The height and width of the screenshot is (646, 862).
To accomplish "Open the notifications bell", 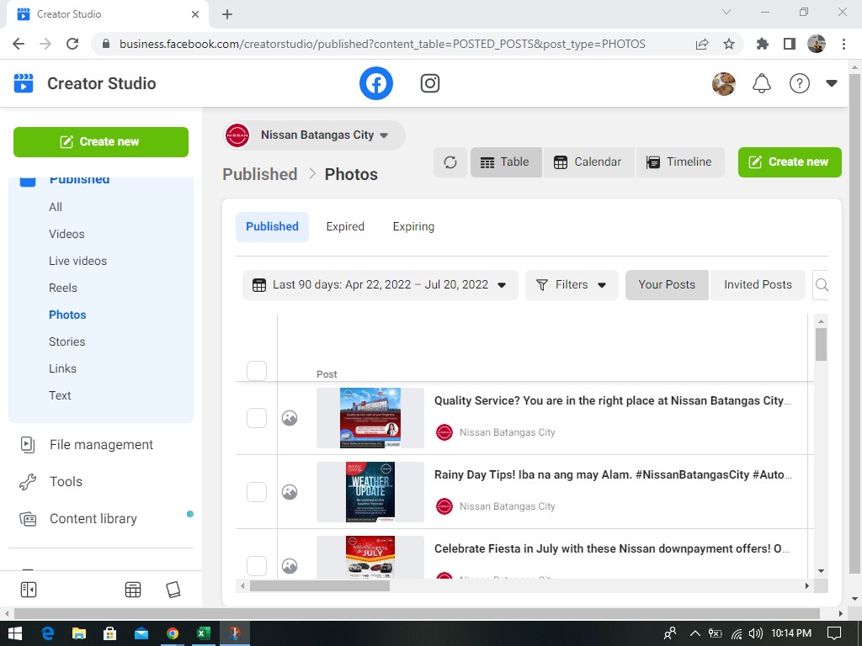I will pos(761,83).
